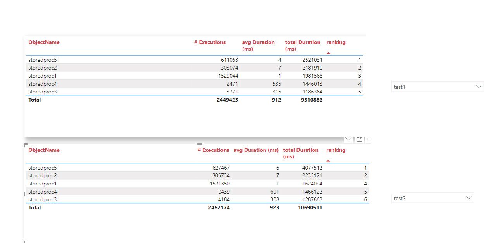The image size is (484, 243).
Task: Click total duration value 2235121
Action: point(312,175)
